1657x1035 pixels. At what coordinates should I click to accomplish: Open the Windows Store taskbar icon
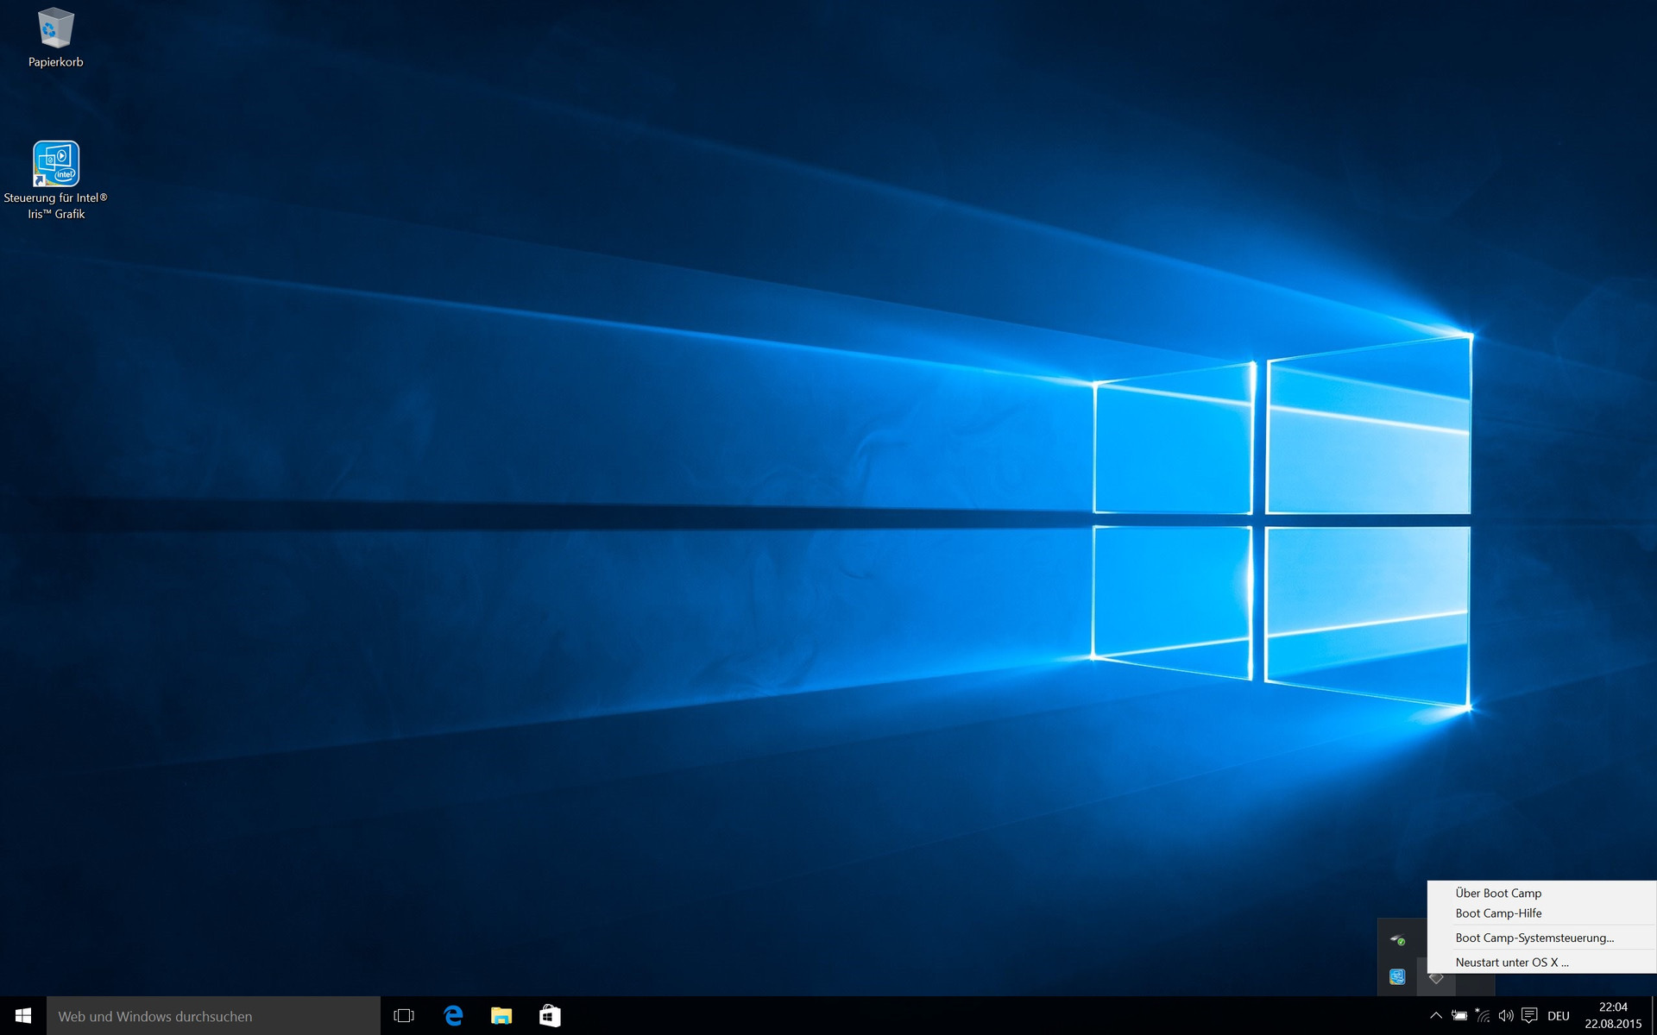(x=550, y=1016)
